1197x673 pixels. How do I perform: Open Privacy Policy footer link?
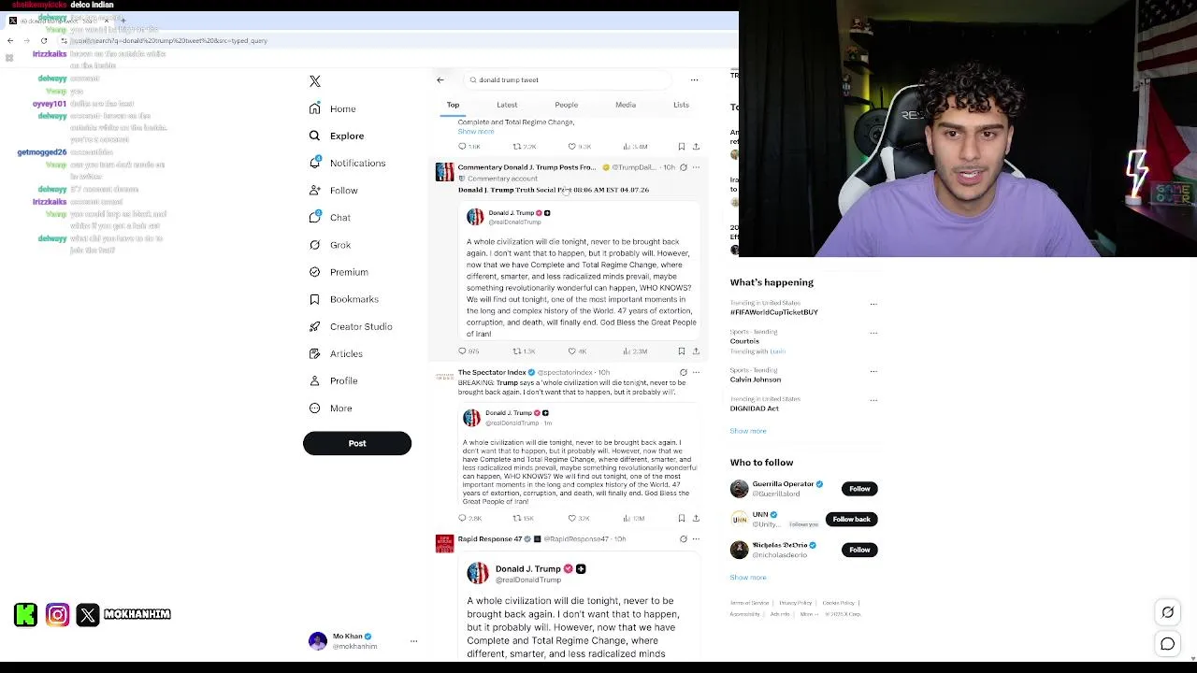coord(796,603)
